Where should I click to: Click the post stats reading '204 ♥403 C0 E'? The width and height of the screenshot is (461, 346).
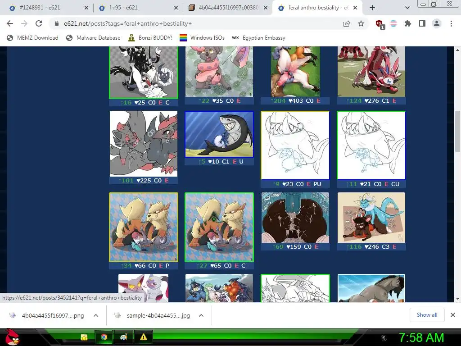pos(295,100)
